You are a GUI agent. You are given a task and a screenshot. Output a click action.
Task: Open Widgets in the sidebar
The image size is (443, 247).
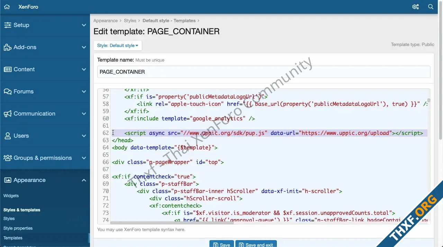tap(11, 196)
